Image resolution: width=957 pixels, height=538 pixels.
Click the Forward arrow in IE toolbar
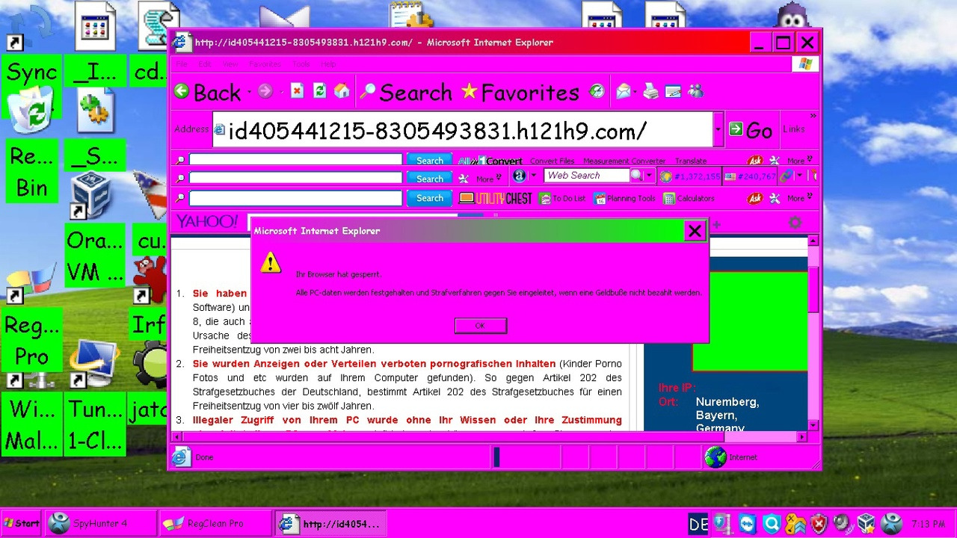[x=265, y=91]
